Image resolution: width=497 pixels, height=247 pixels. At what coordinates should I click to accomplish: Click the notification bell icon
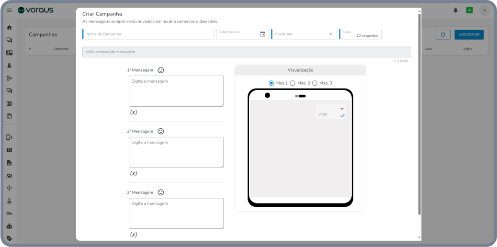(455, 10)
